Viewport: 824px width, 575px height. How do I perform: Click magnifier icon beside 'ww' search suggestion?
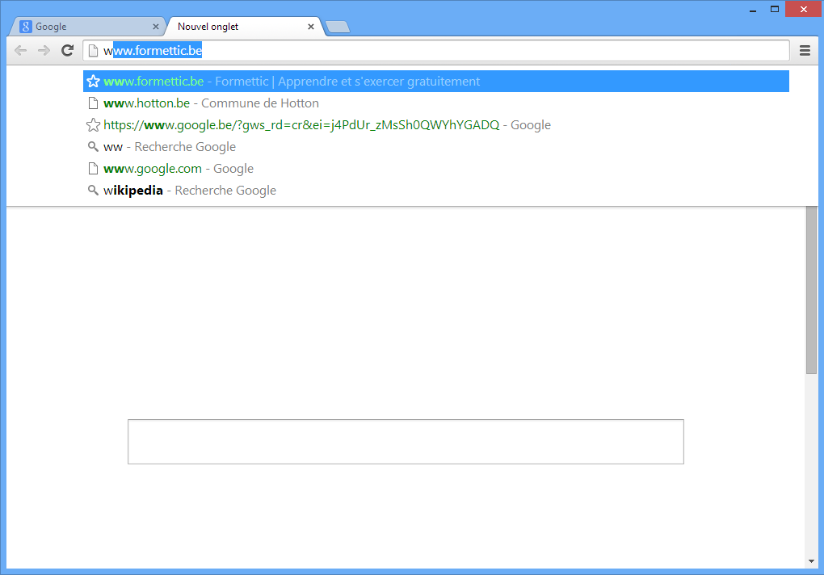93,146
